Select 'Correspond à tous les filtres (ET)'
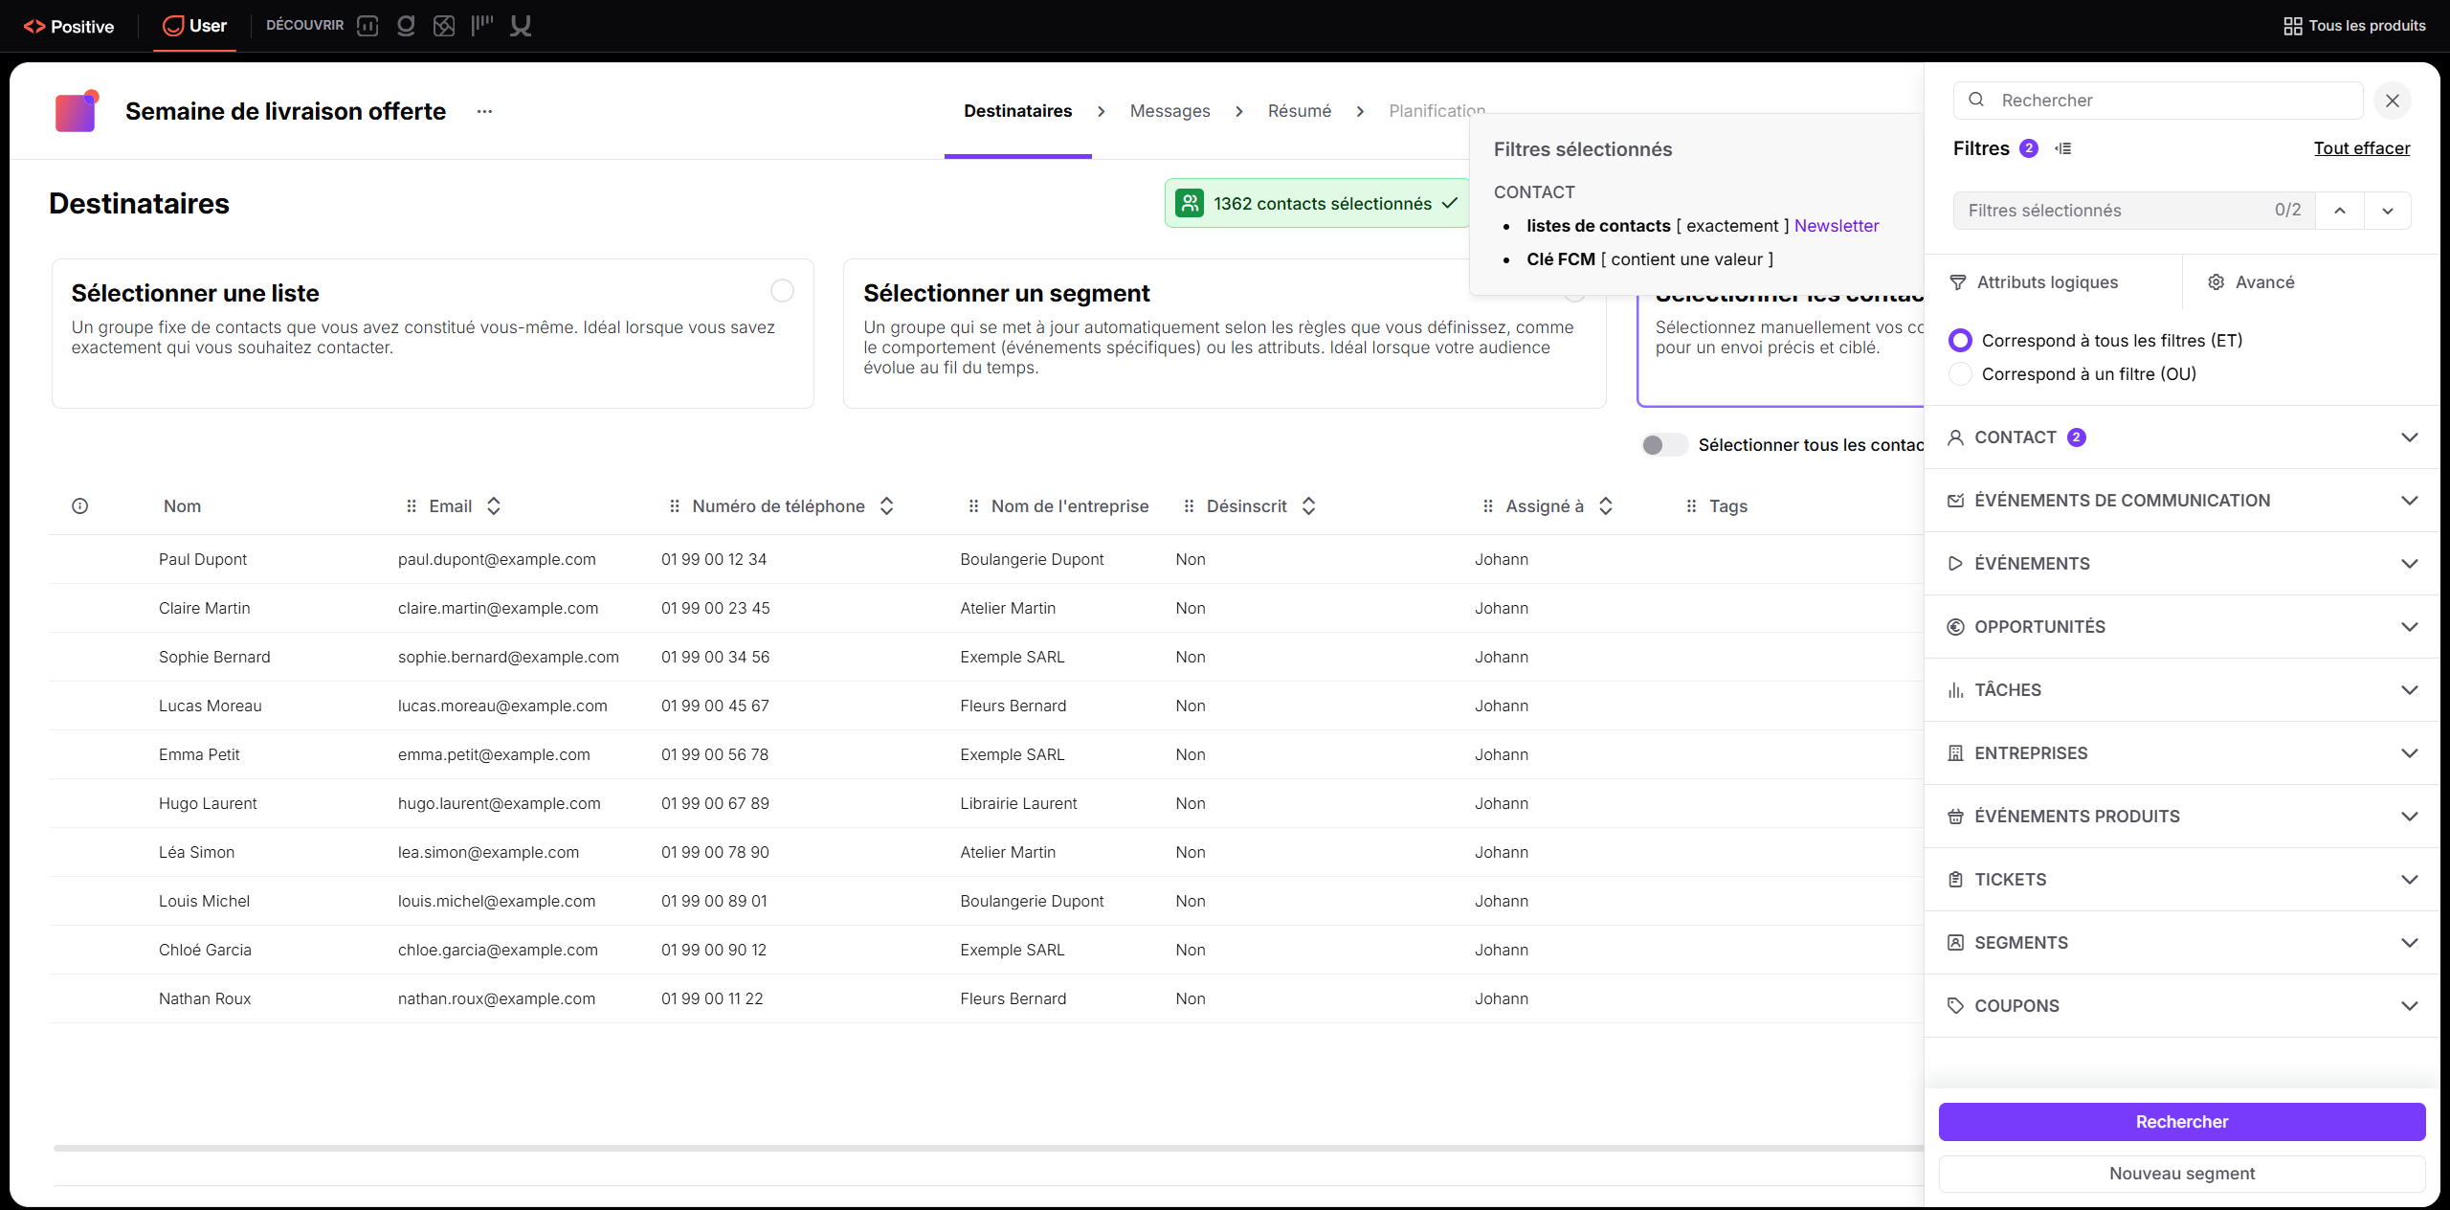 coord(1960,341)
